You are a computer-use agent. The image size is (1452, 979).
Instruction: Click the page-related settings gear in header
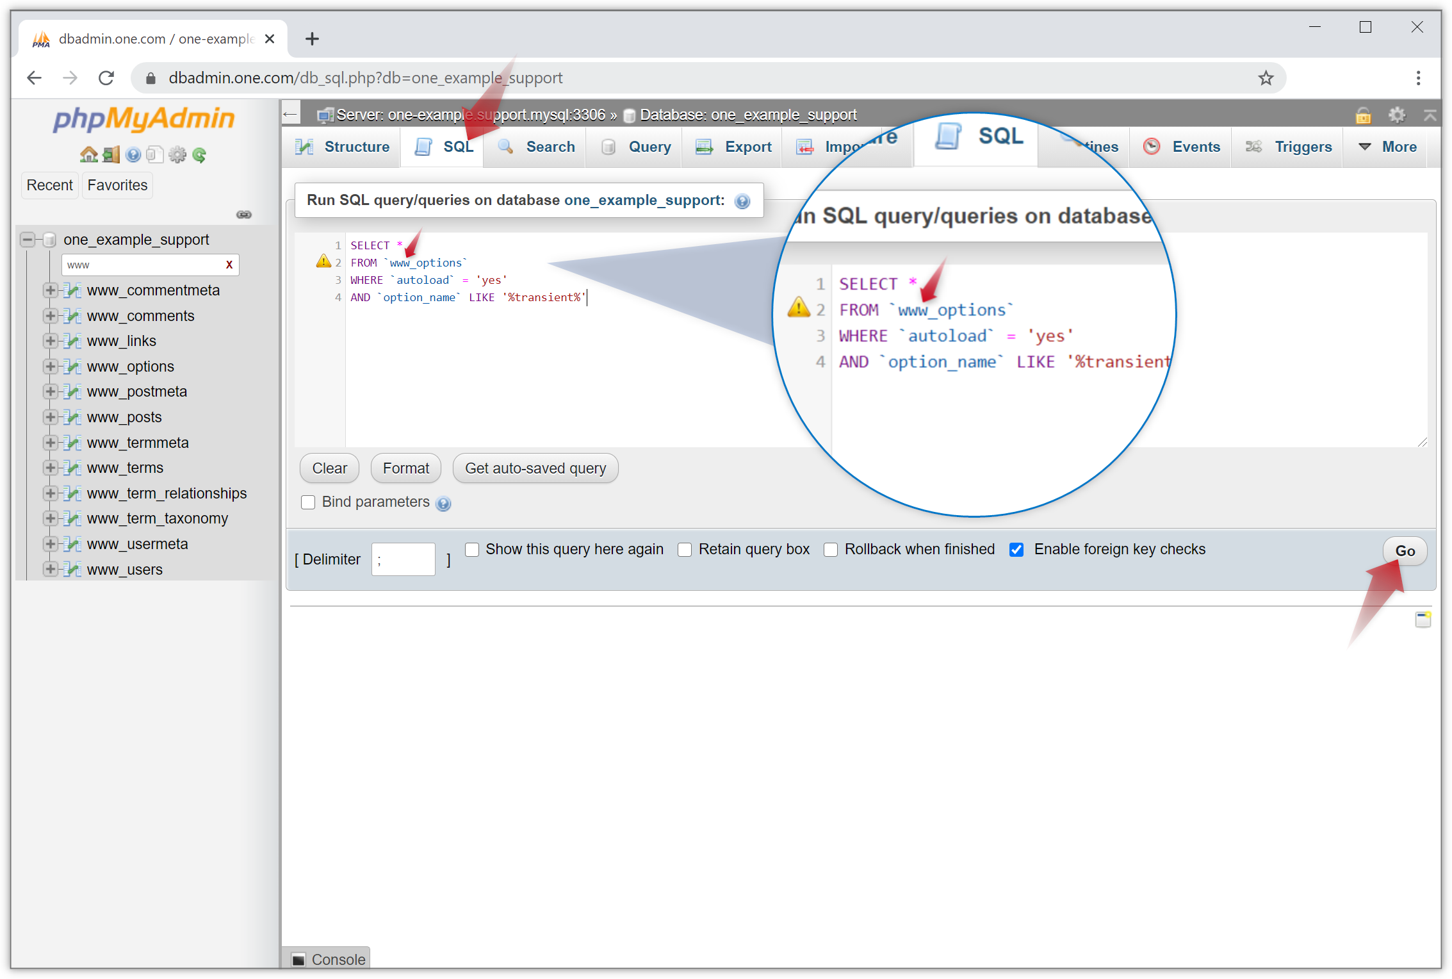1396,115
